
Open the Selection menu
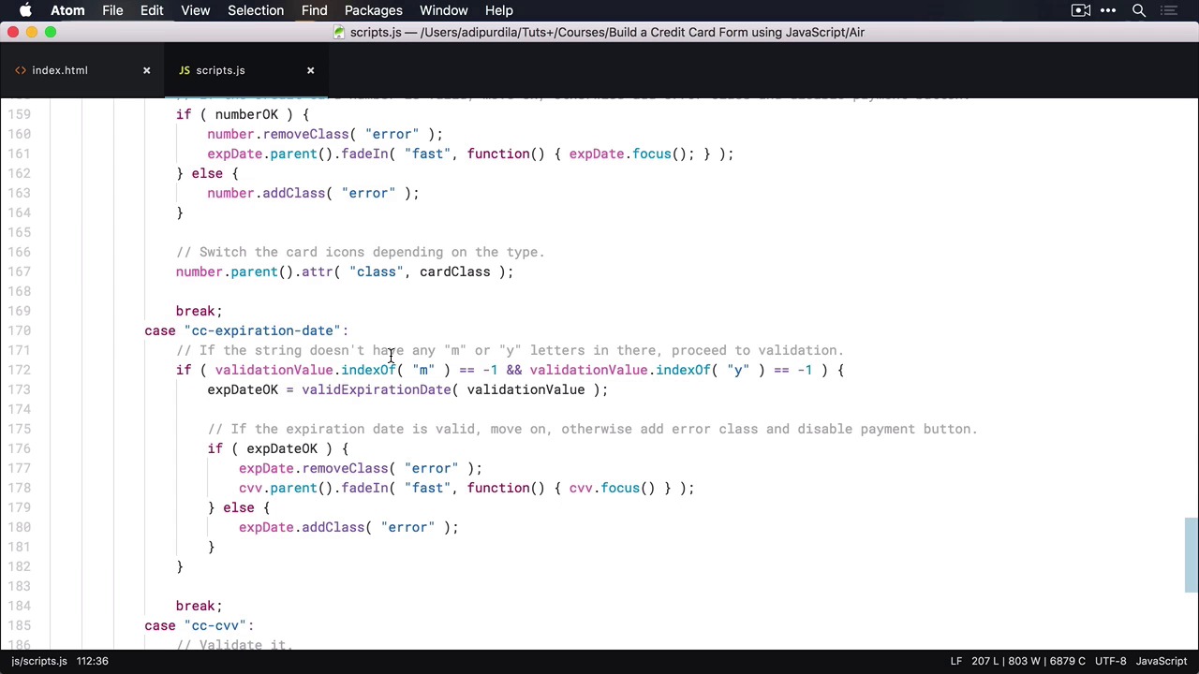click(x=256, y=10)
